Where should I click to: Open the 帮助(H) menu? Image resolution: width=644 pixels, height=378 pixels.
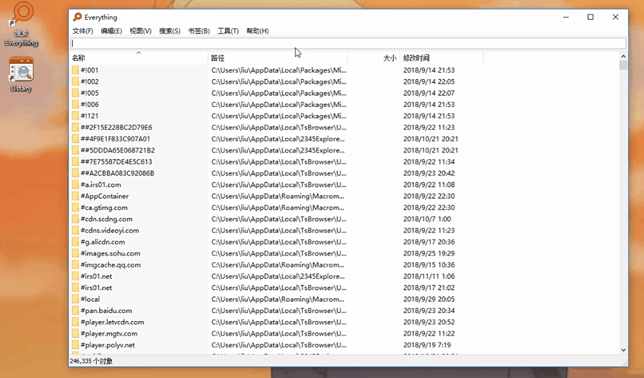point(257,31)
